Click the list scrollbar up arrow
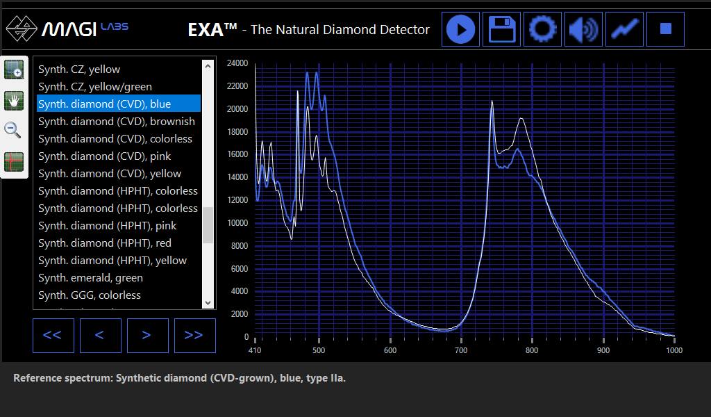 click(x=208, y=66)
